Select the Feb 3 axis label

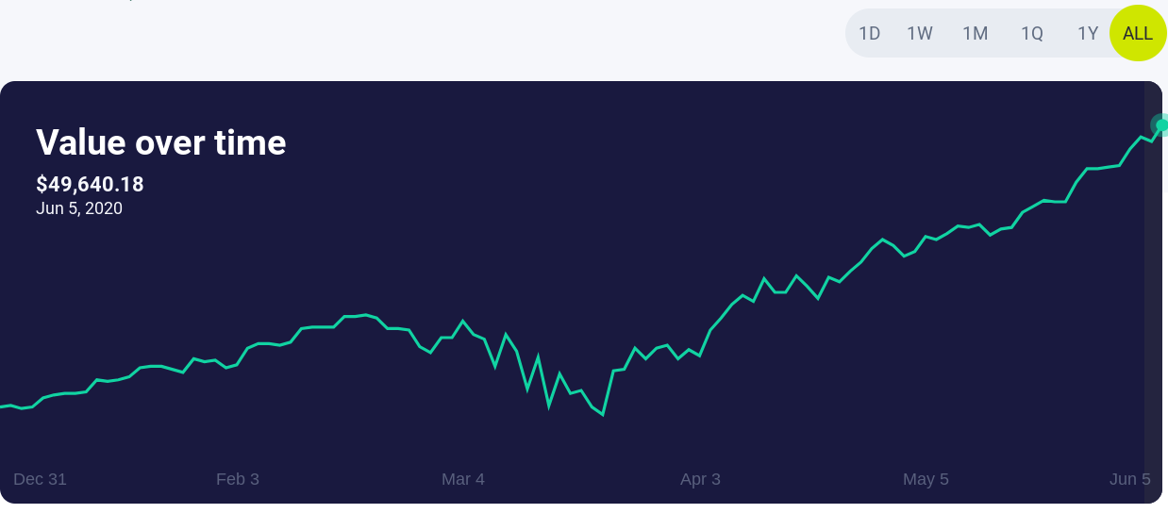238,479
